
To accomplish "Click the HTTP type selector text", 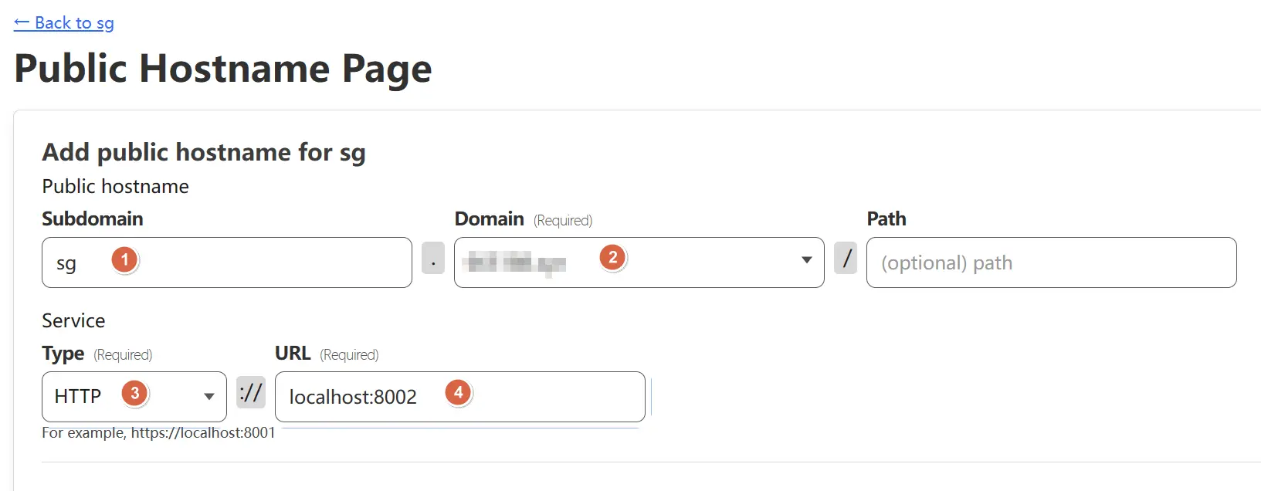I will pos(78,396).
